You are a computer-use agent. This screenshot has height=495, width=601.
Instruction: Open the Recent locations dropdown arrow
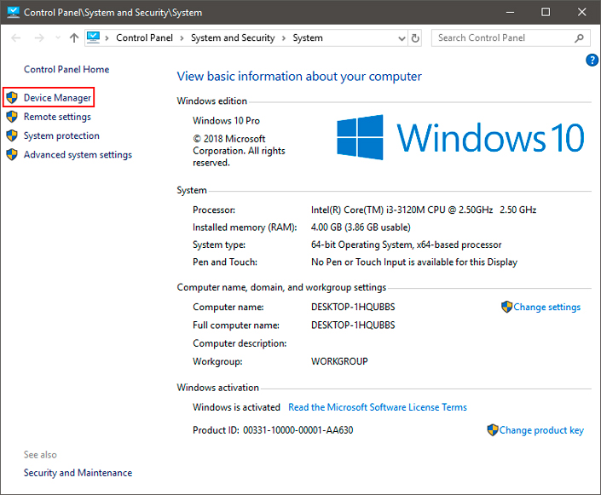point(58,38)
